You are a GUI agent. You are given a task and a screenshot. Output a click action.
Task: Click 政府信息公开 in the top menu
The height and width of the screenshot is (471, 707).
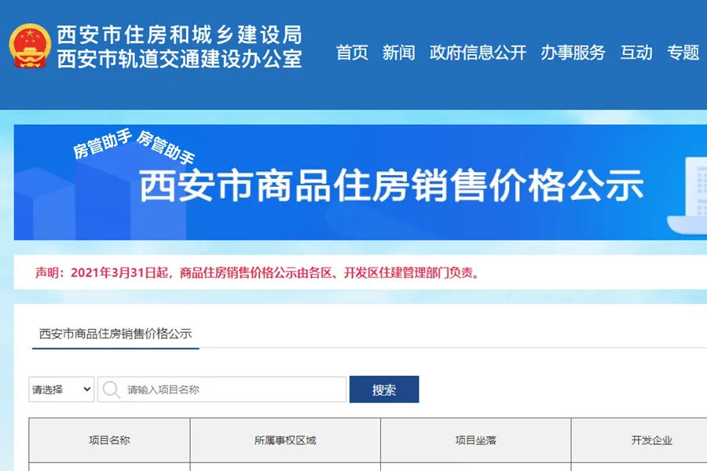[x=477, y=53]
